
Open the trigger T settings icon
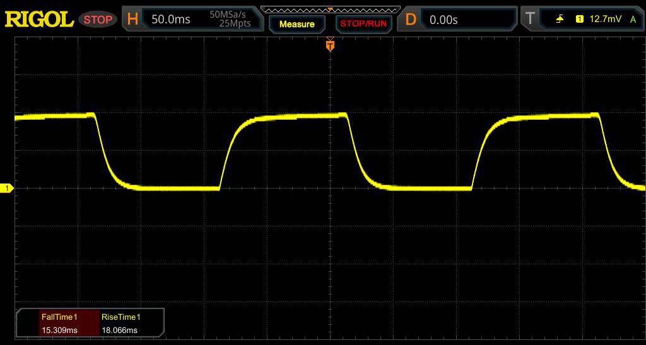[x=530, y=19]
